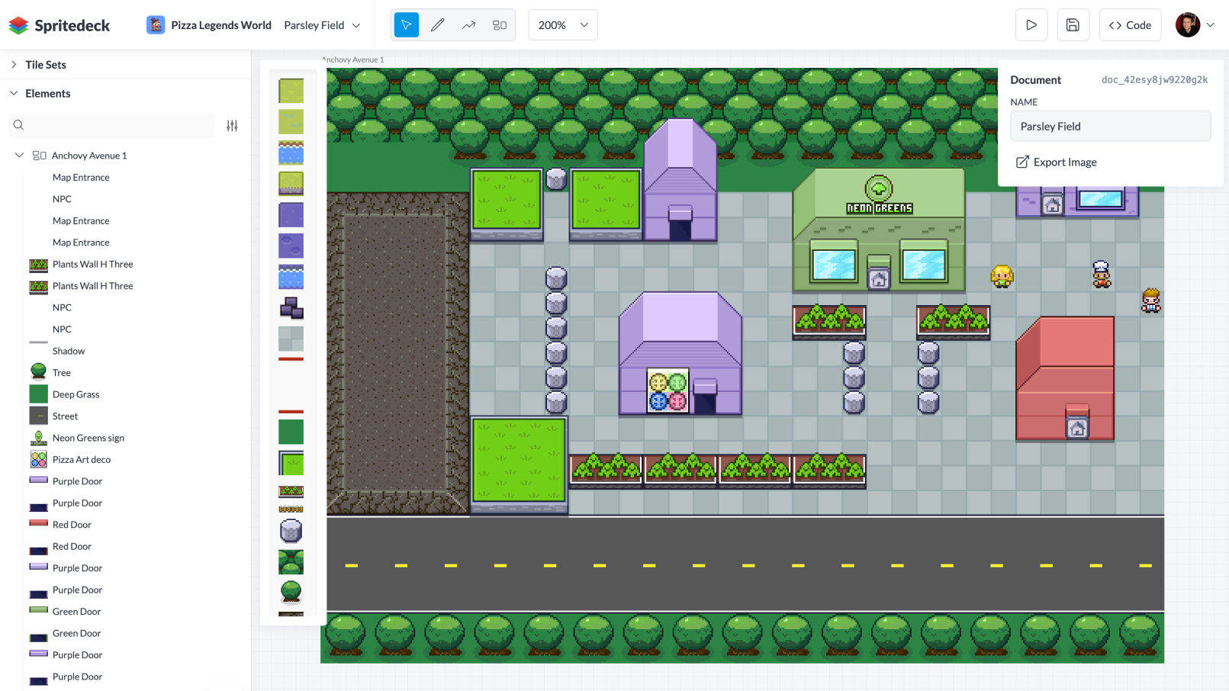Click Export Image link
1229x691 pixels.
coord(1057,162)
